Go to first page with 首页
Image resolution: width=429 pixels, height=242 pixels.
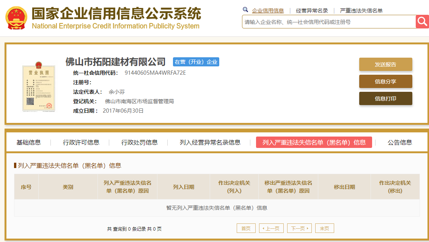pyautogui.click(x=246, y=228)
